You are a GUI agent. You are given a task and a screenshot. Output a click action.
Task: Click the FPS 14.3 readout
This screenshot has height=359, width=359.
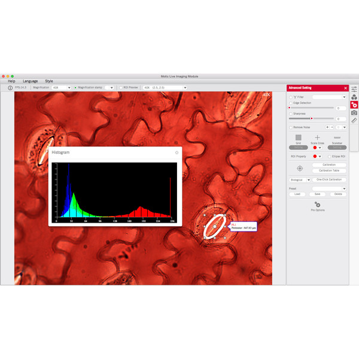(x=20, y=88)
